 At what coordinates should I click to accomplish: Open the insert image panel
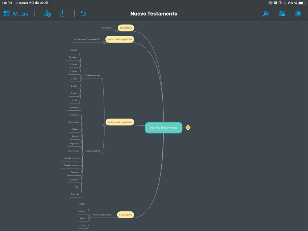coord(282,14)
